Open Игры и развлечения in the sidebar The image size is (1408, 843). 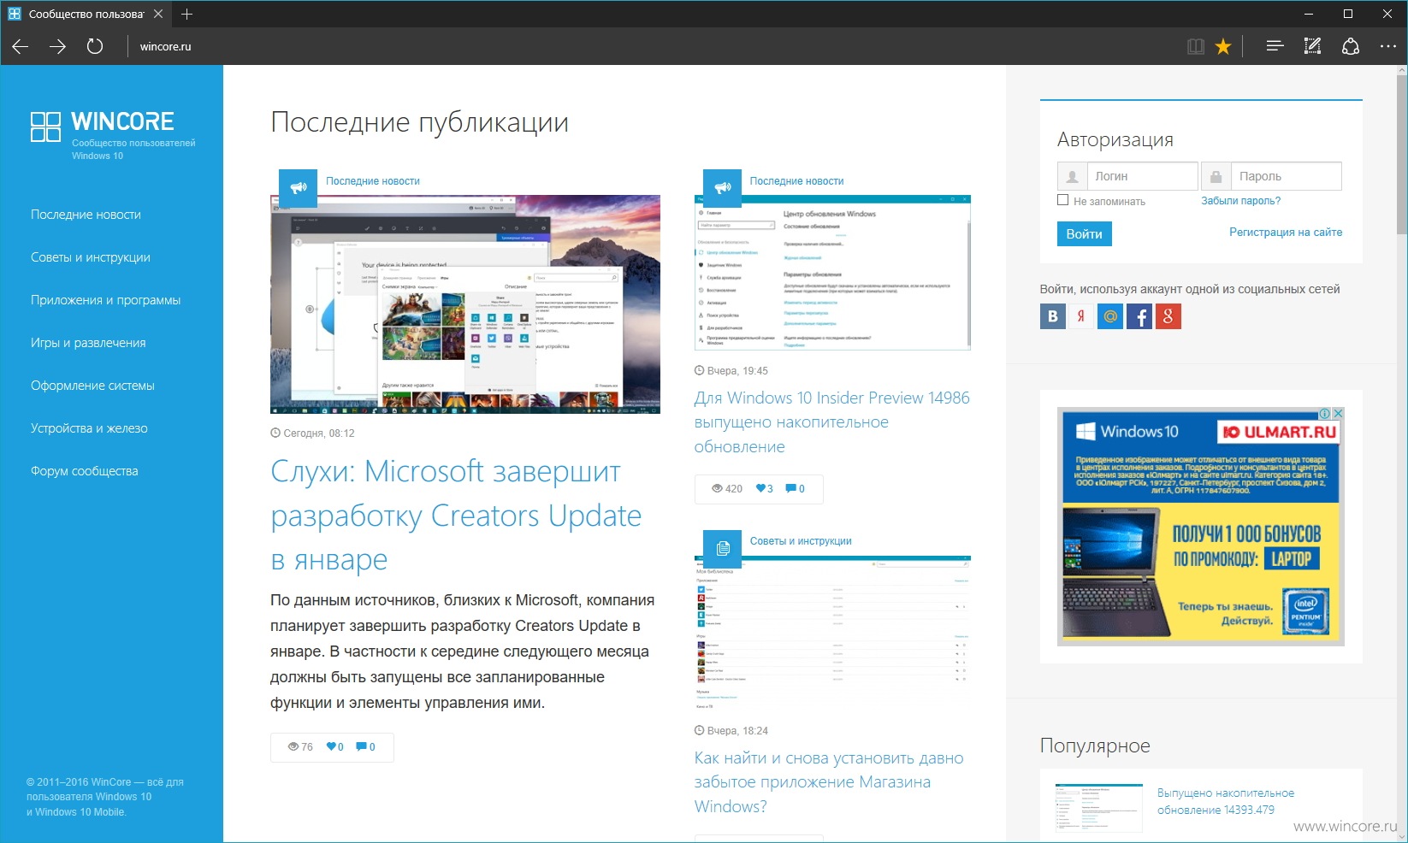(88, 343)
